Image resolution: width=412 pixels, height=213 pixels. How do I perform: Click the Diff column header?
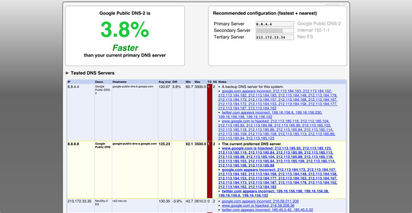coord(175,82)
